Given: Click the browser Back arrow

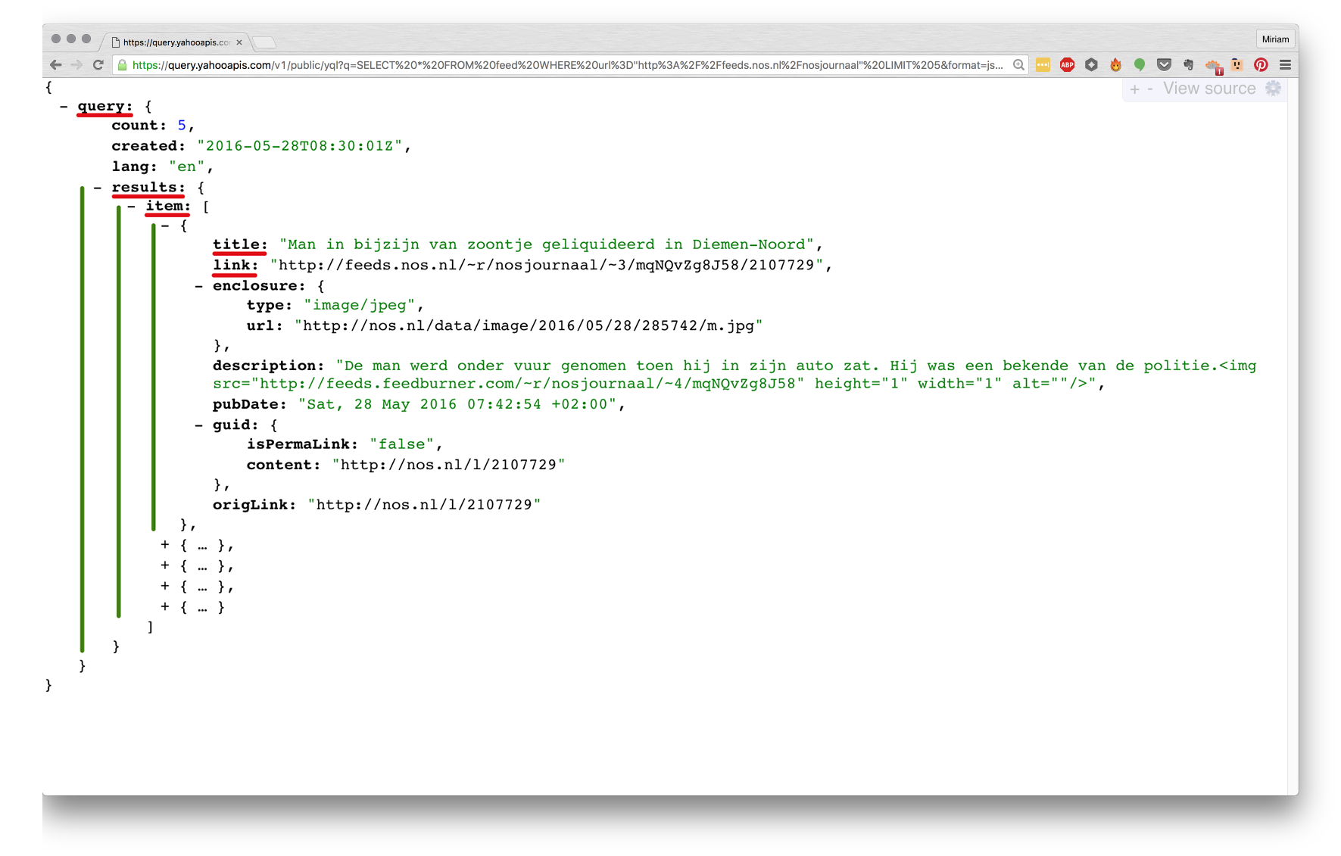Looking at the screenshot, I should tap(56, 65).
